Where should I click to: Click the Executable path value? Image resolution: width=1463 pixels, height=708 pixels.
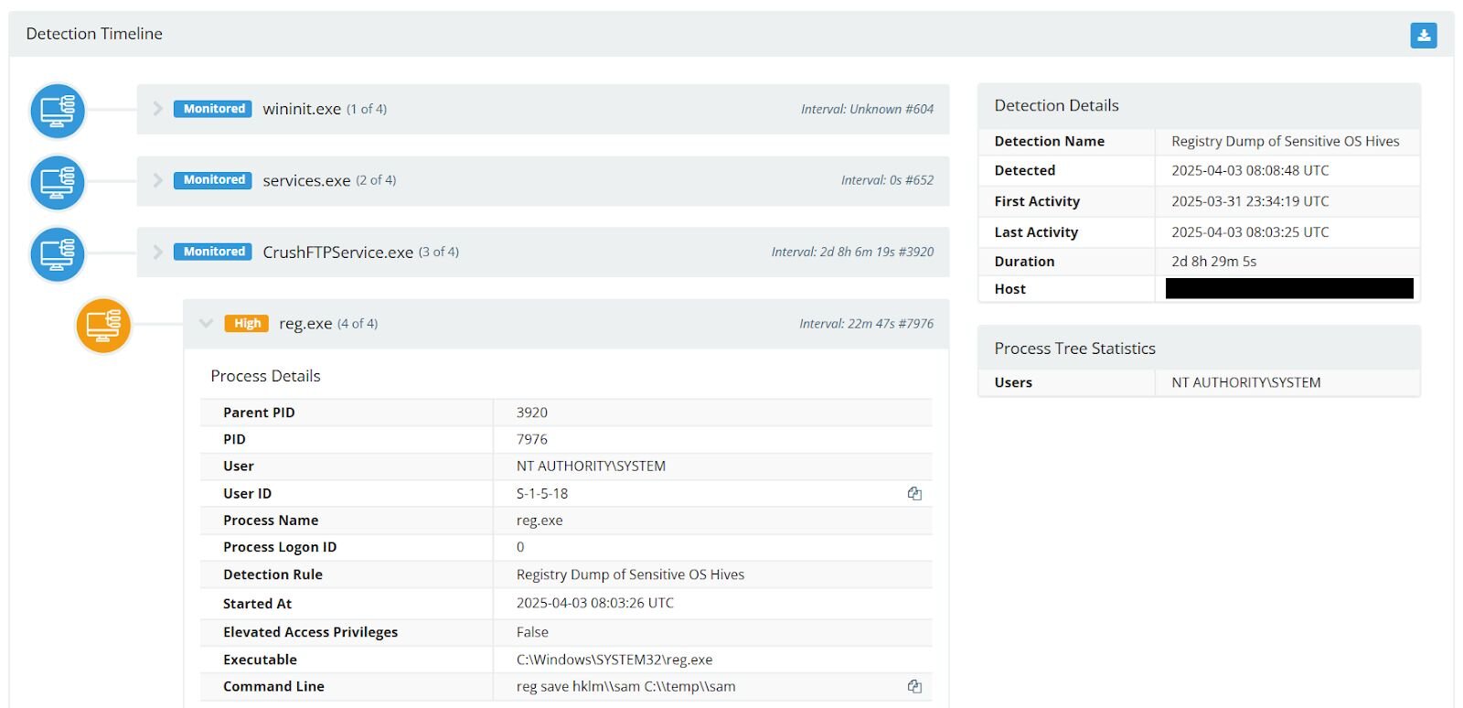[x=614, y=660]
